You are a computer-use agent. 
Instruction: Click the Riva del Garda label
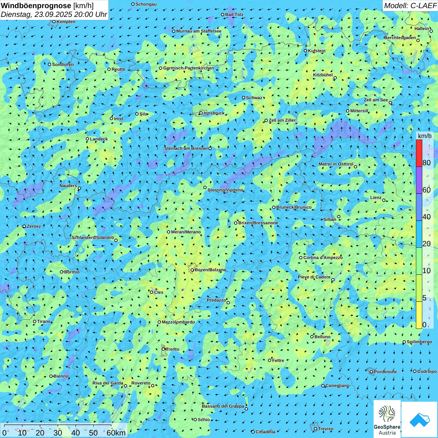click(108, 383)
